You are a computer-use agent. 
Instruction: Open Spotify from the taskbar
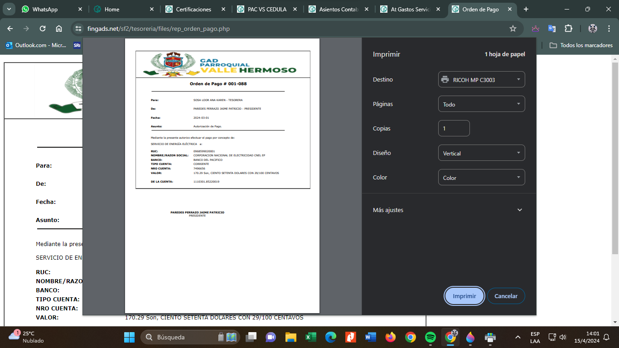pos(430,337)
